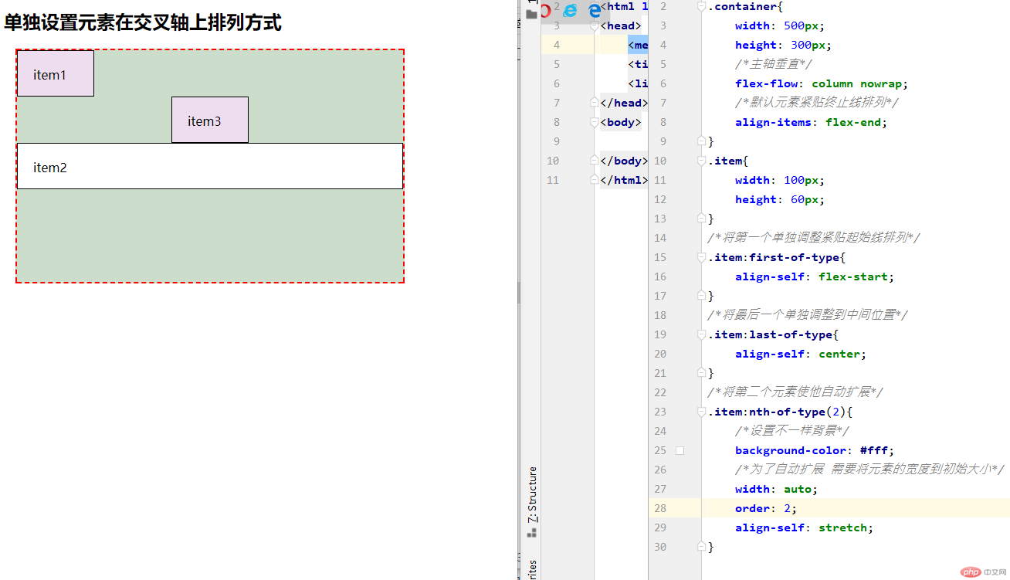Click the /*设置不一样背景*/ comment

(792, 431)
